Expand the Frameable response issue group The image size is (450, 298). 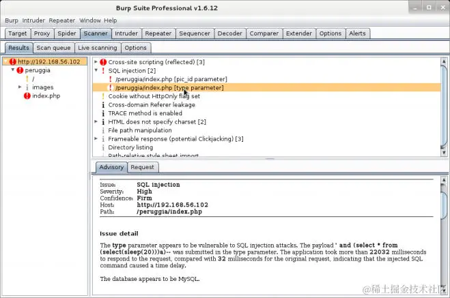click(x=96, y=138)
